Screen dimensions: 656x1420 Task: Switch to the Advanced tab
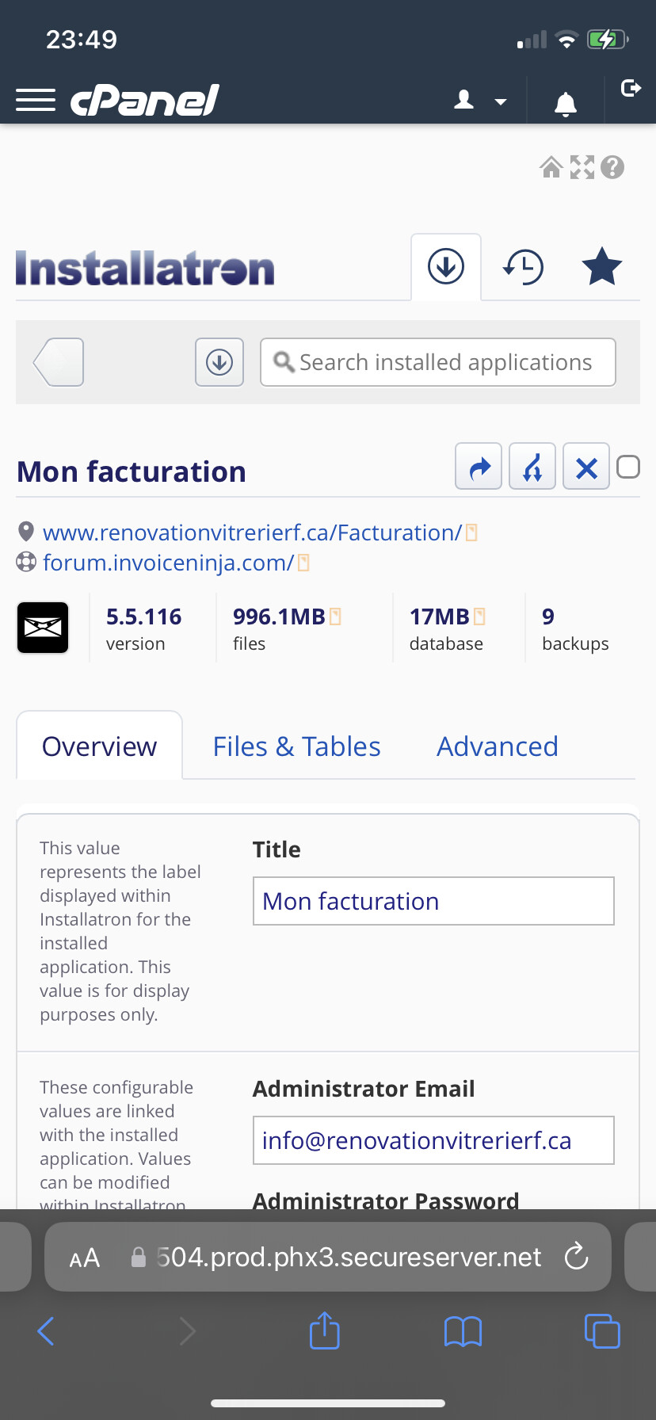(498, 746)
